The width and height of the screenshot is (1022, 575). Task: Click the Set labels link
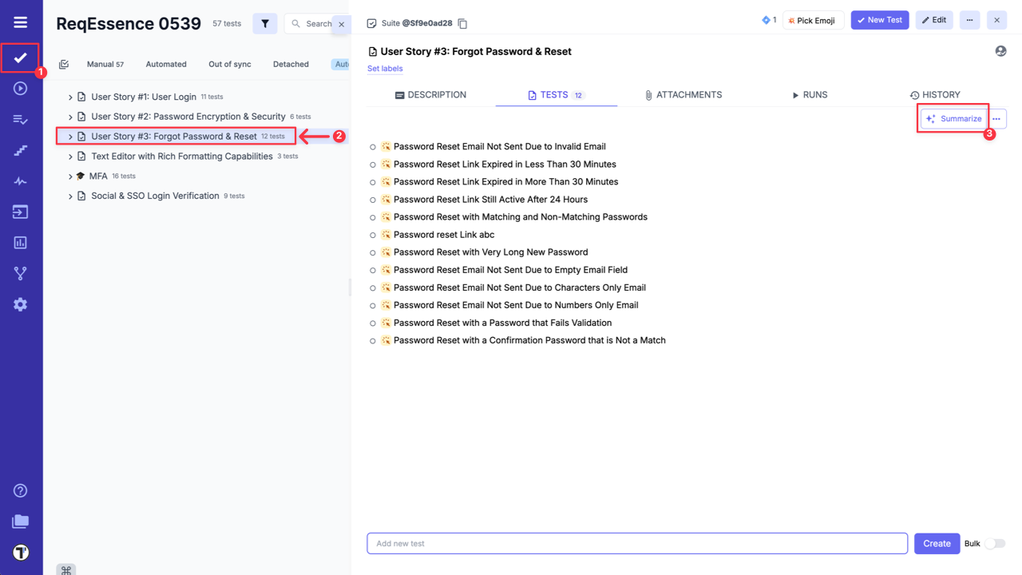tap(385, 69)
